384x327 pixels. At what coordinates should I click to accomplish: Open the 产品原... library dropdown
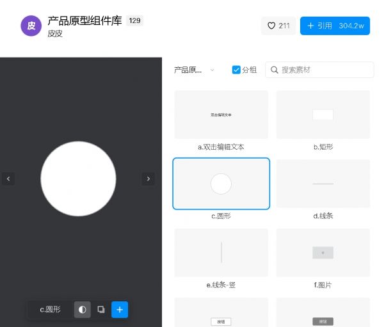coord(194,70)
